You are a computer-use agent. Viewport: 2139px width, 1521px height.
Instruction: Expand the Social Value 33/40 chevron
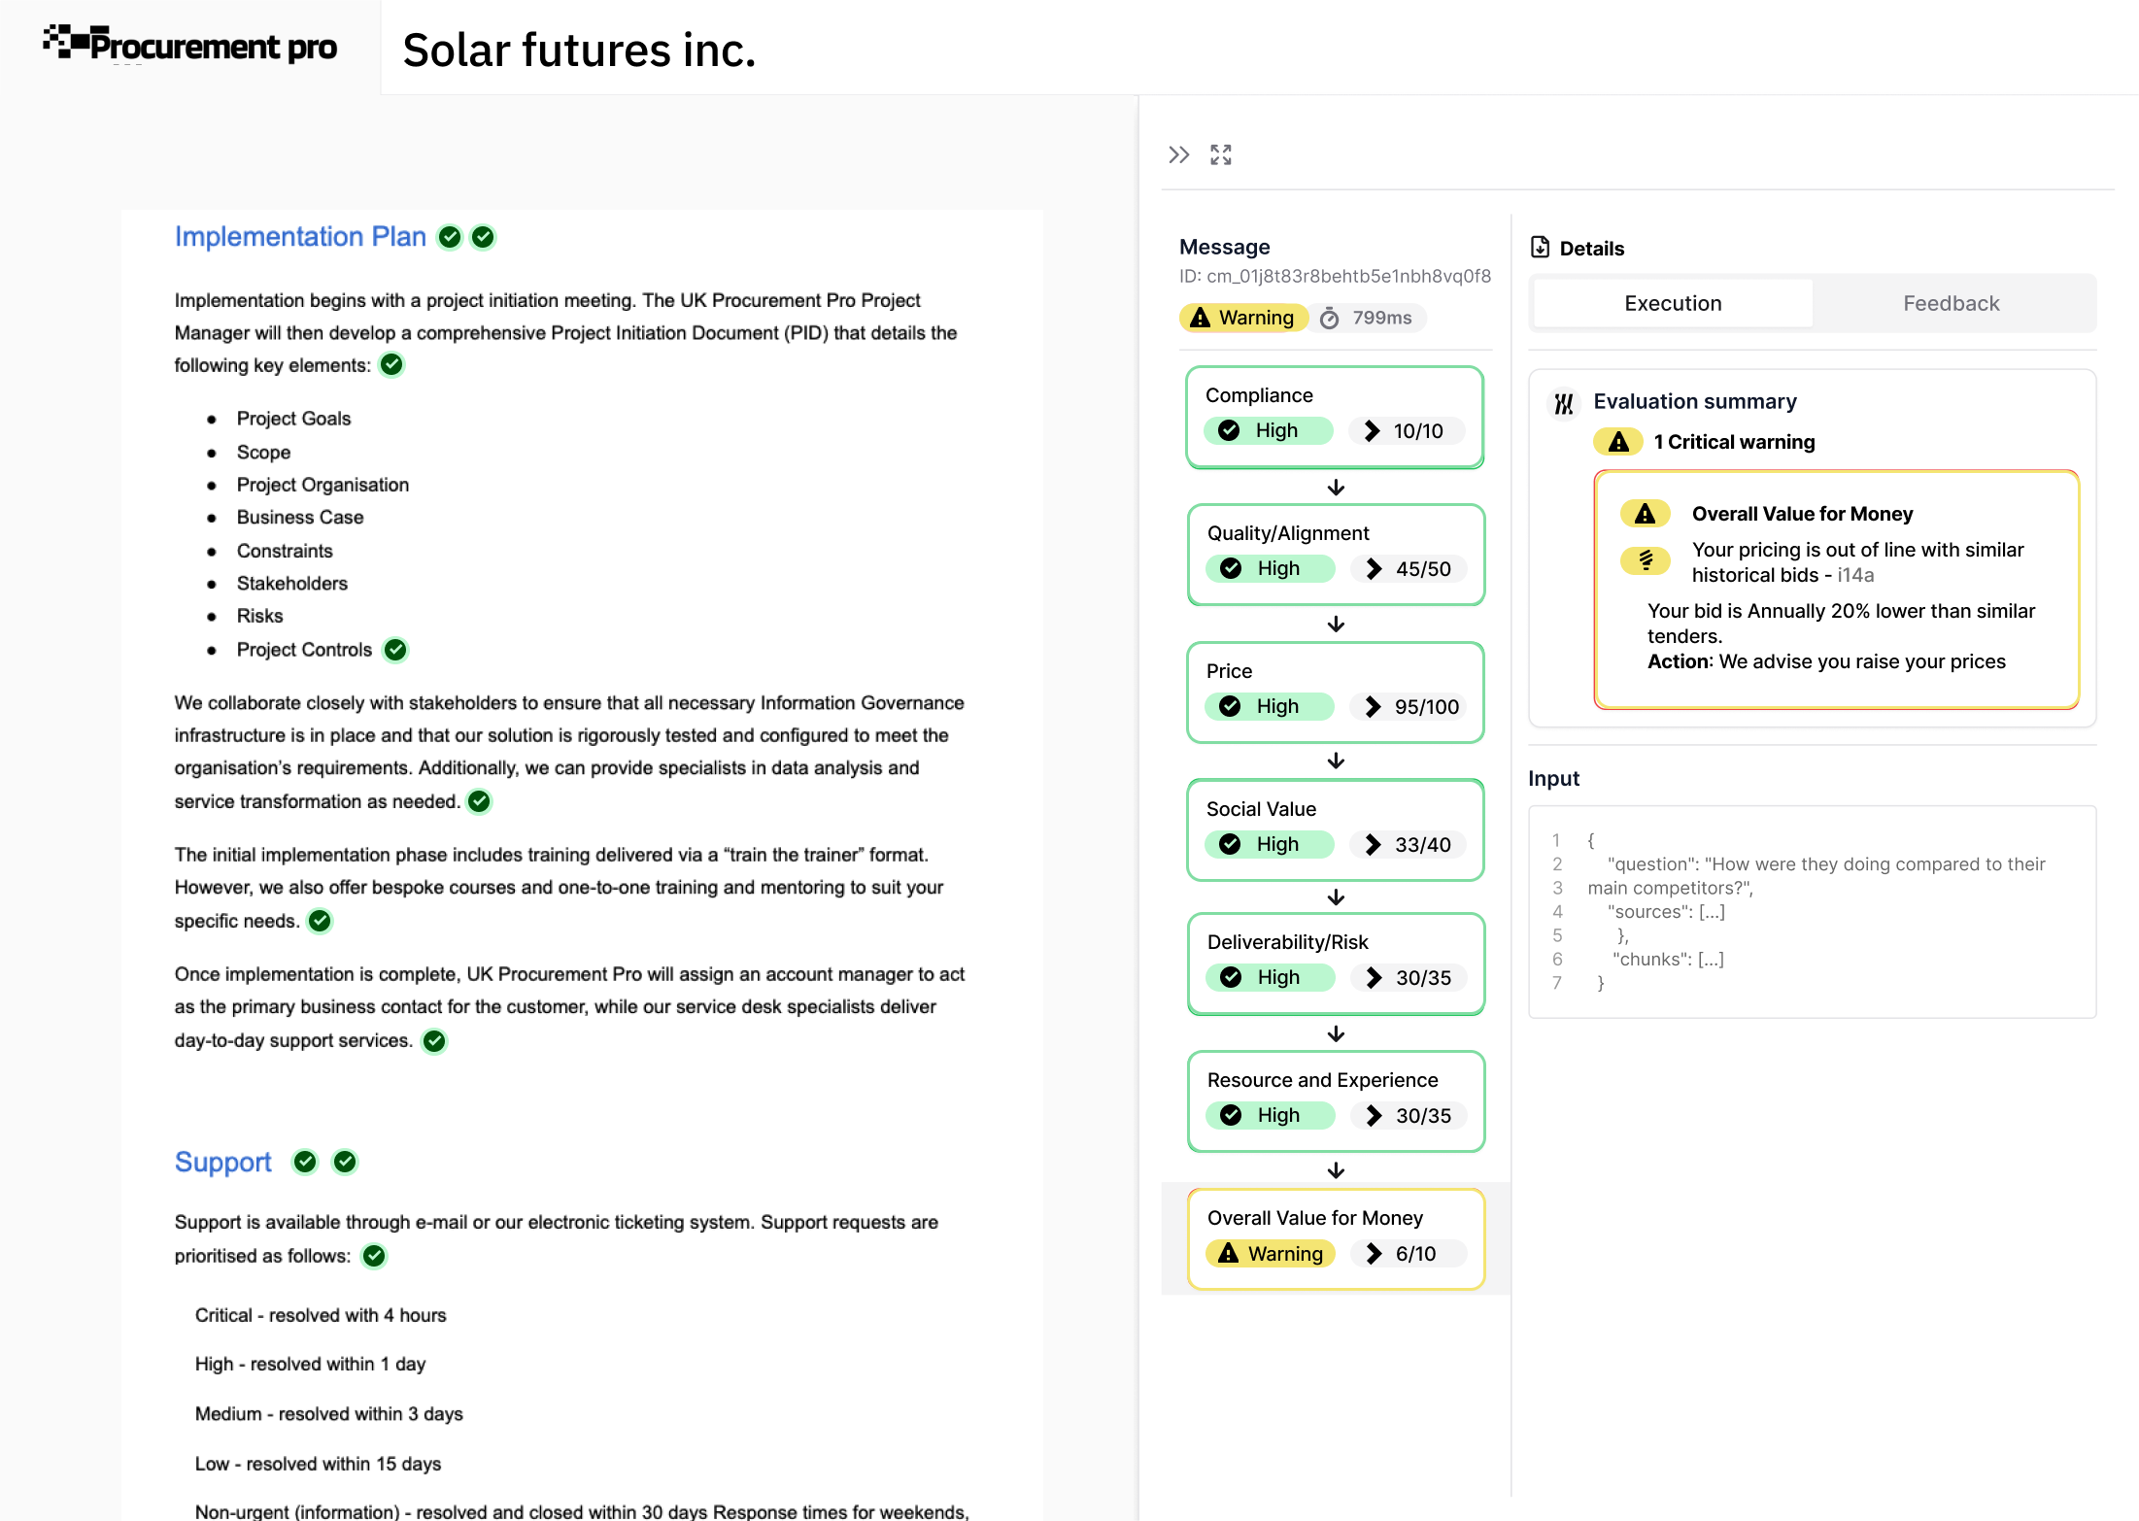(x=1372, y=844)
